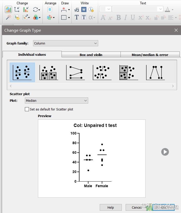The image size is (181, 213).
Task: Open the Greek alpha character menu
Action: pos(91,17)
